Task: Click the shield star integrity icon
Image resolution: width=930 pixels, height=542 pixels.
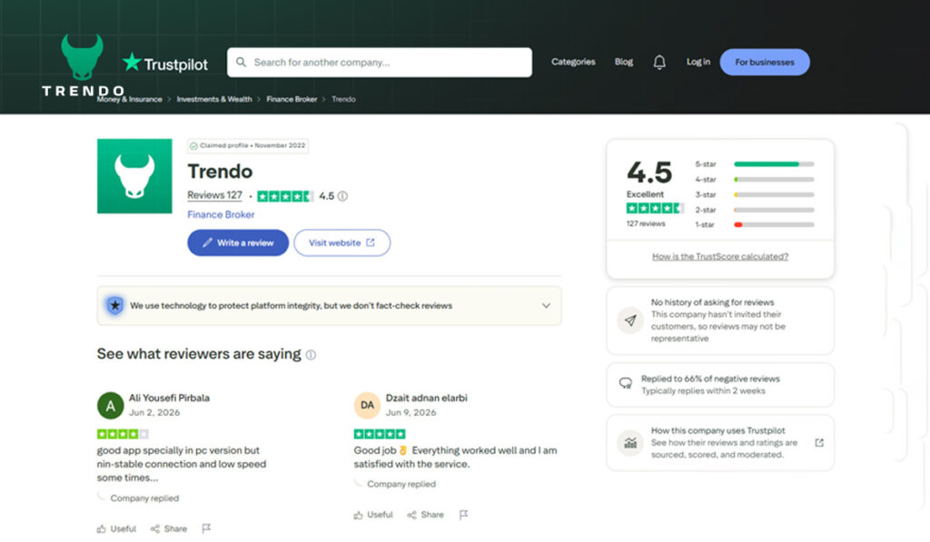Action: pyautogui.click(x=115, y=305)
